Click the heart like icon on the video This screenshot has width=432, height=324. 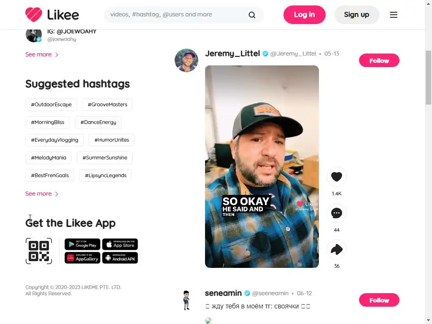tap(336, 177)
